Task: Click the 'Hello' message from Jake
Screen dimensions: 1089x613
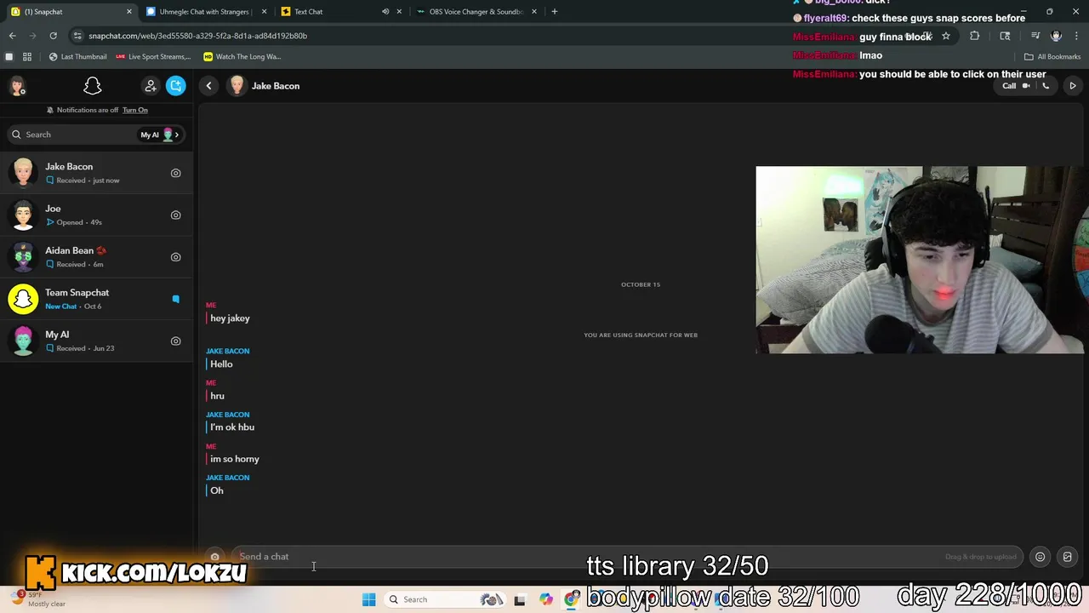Action: click(x=221, y=364)
